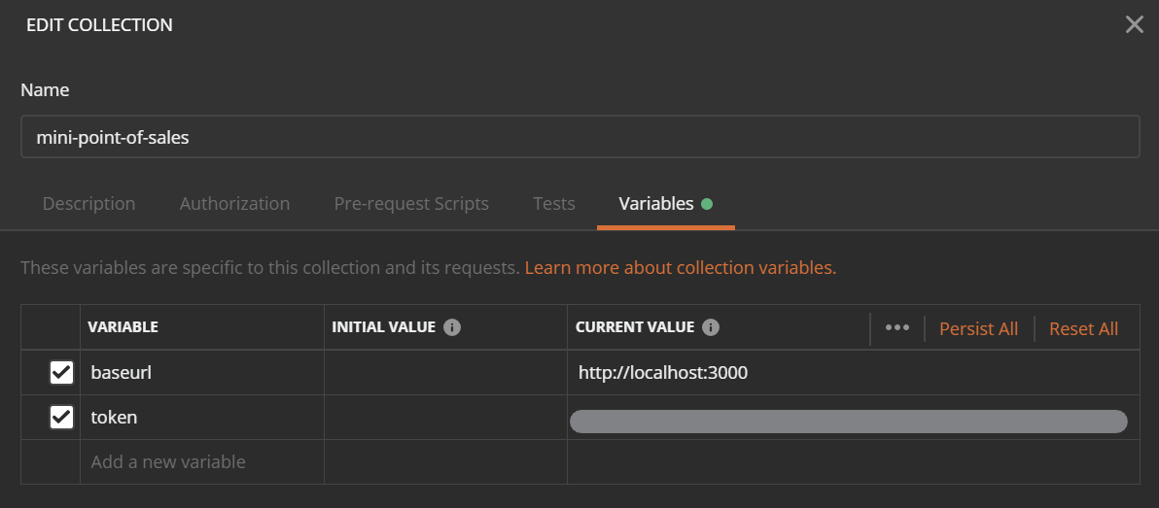1159x508 pixels.
Task: Click the Current Value info icon
Action: pos(711,327)
